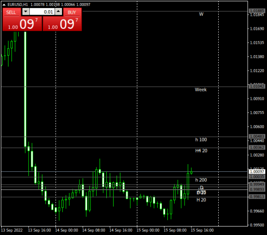The image size is (267, 235).
Task: Select the h 100 line label
Action: point(201,140)
